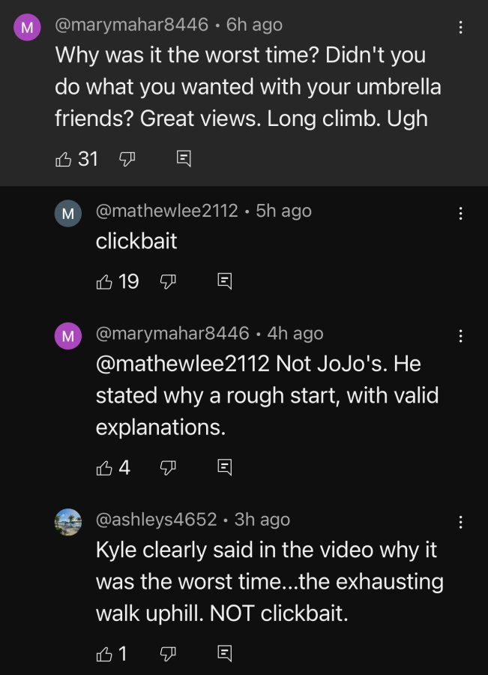Open @mathewlee2112 mention link in reply

click(x=182, y=364)
